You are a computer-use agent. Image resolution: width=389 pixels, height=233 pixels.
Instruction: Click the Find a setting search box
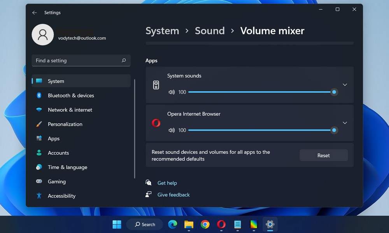pyautogui.click(x=81, y=61)
